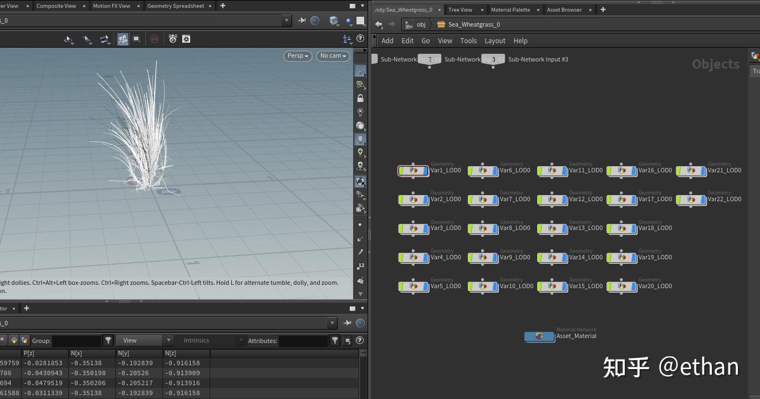760x399 pixels.
Task: Click the group filter funnel icon
Action: (109, 340)
